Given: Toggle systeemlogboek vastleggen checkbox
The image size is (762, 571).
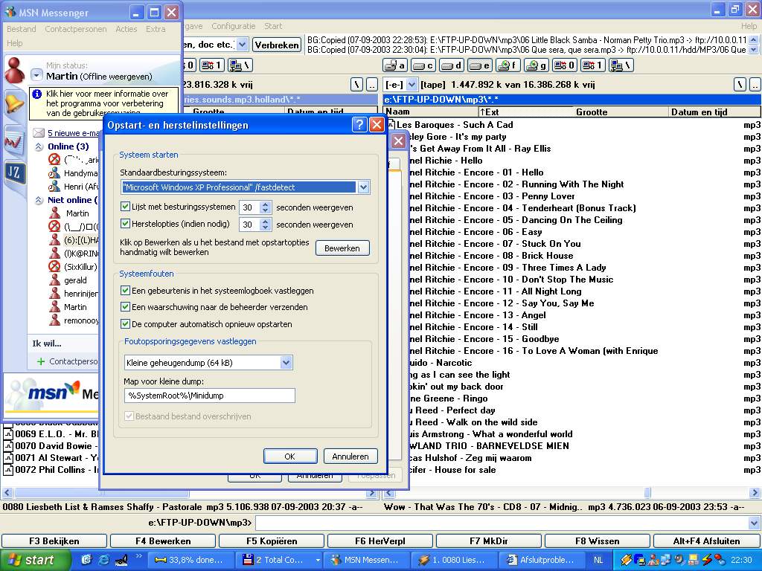Looking at the screenshot, I should click(125, 291).
